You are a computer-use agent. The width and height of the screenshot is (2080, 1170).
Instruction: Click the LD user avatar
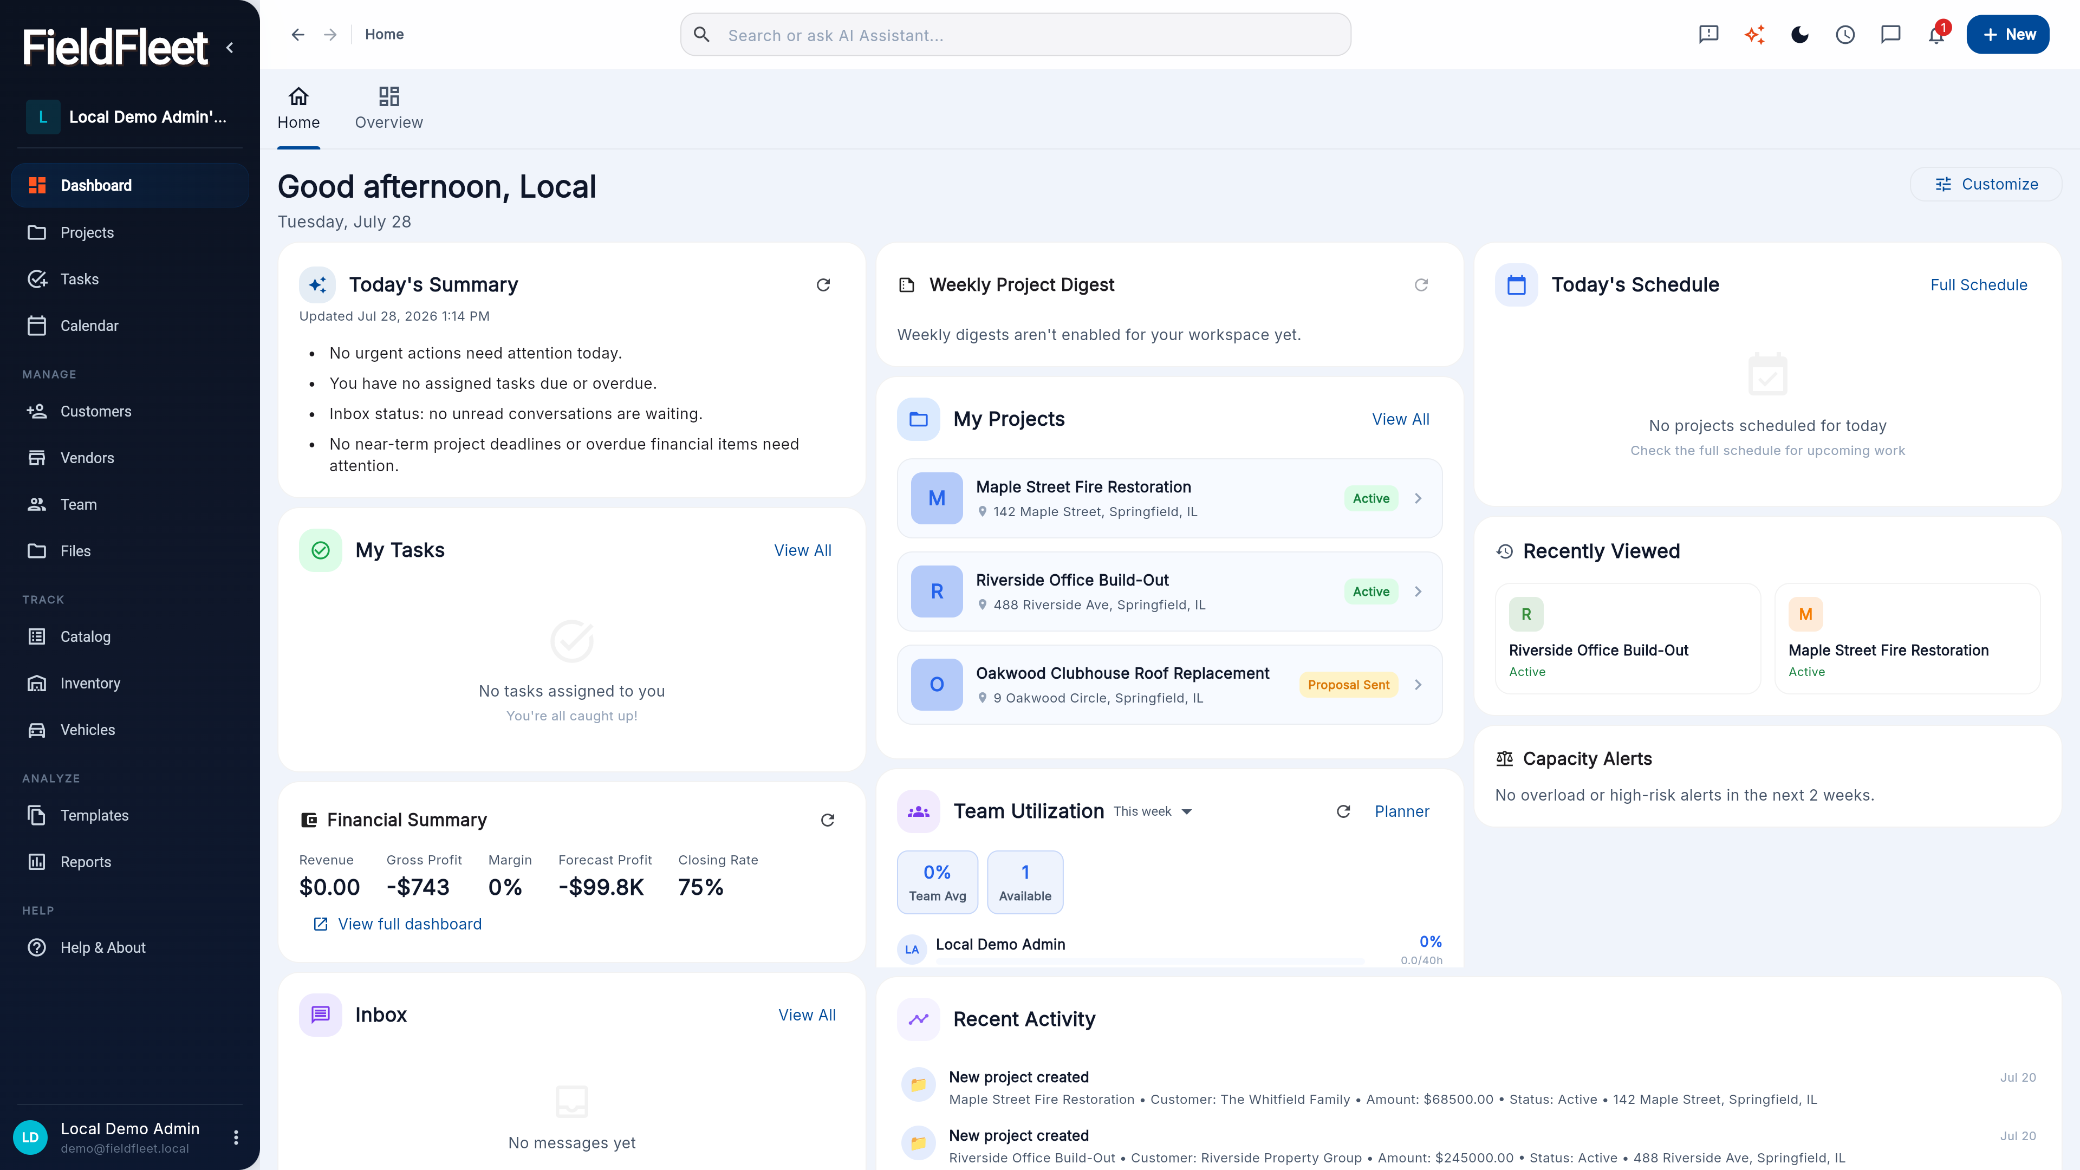31,1137
